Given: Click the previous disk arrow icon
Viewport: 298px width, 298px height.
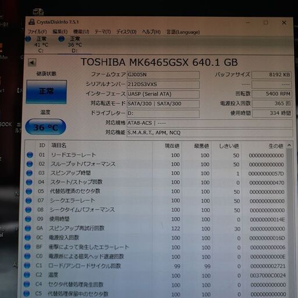Looking at the screenshot, I should (32, 62).
